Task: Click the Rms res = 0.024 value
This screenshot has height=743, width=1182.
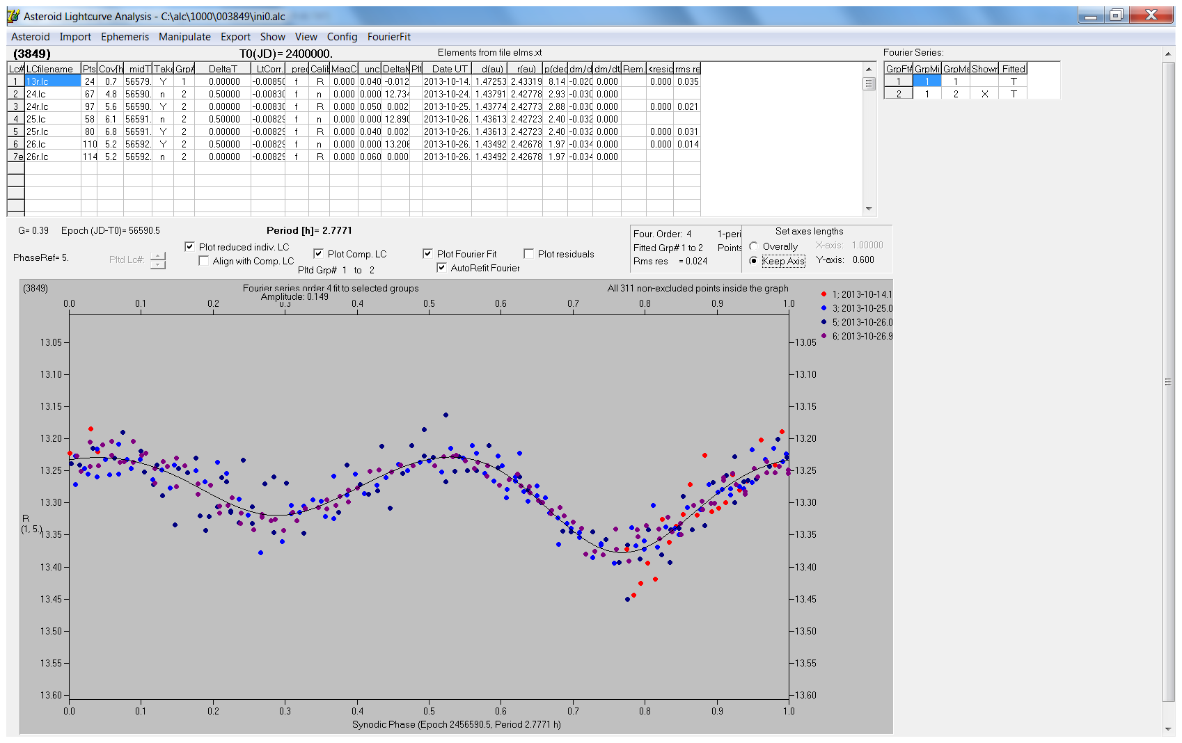Action: pyautogui.click(x=670, y=261)
